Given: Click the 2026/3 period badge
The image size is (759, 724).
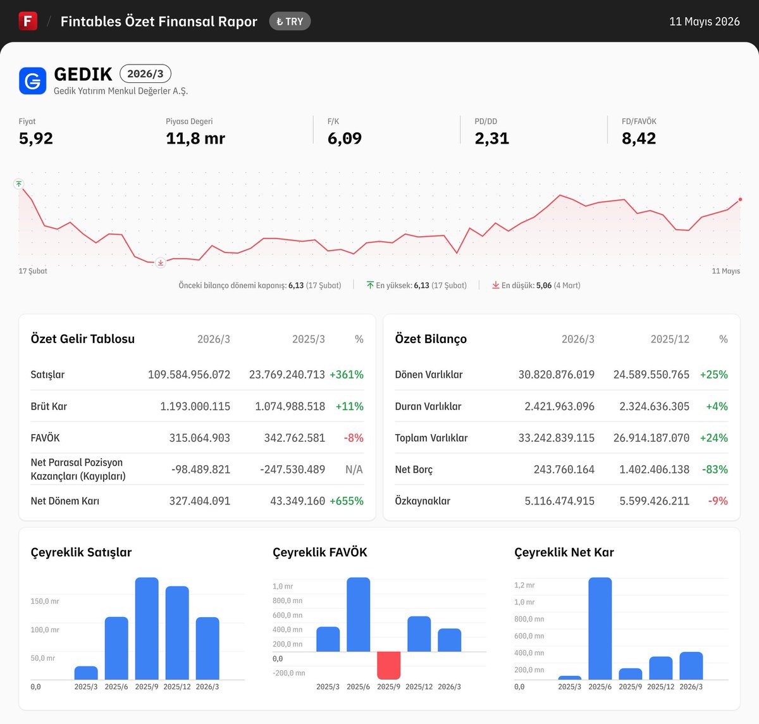Looking at the screenshot, I should 145,73.
